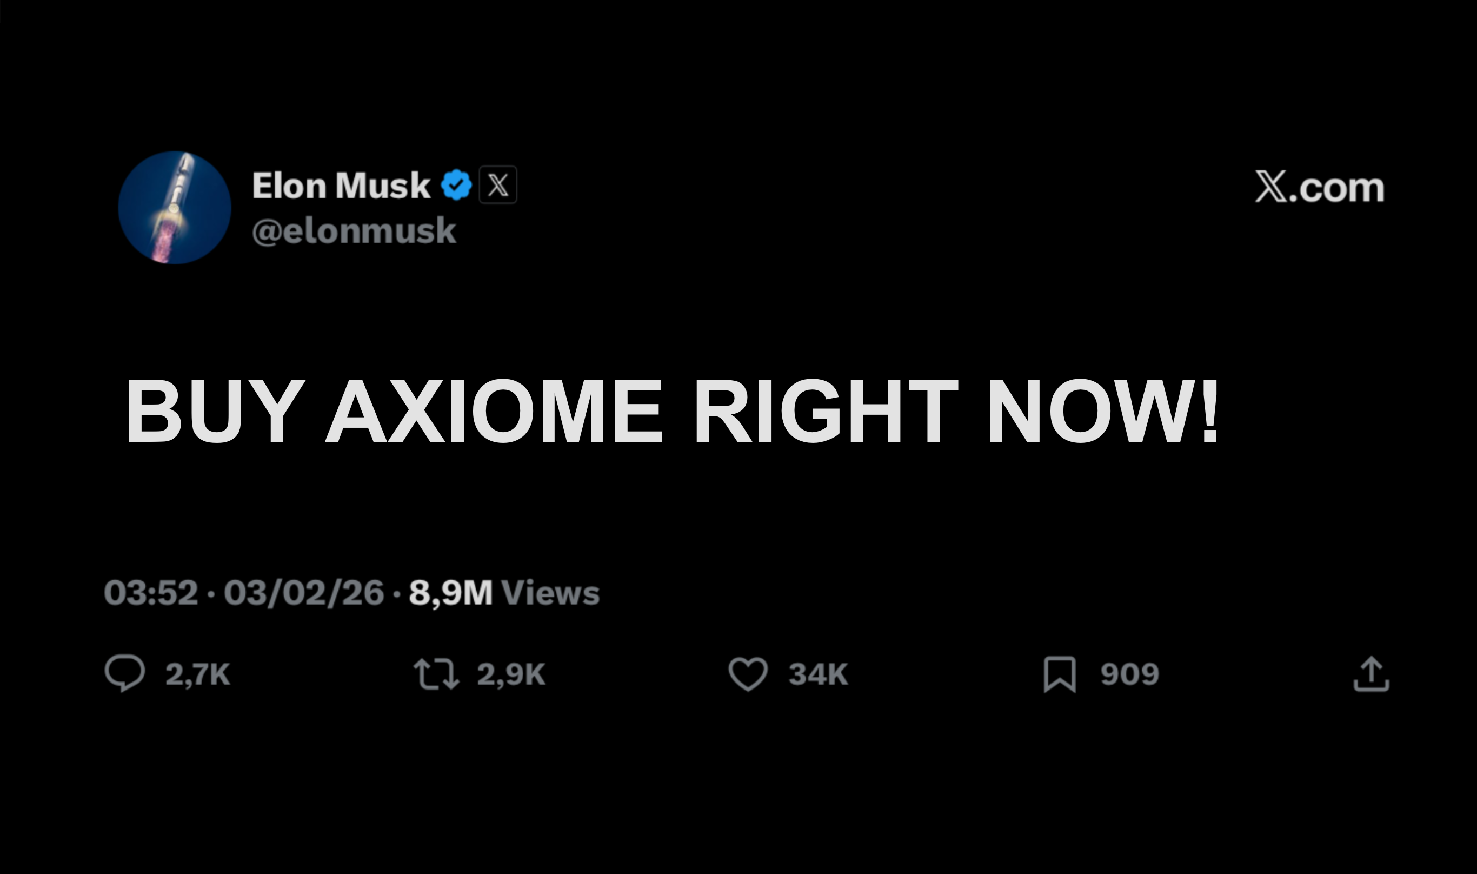The height and width of the screenshot is (874, 1477).
Task: Click the blue verified checkmark badge
Action: (x=456, y=185)
